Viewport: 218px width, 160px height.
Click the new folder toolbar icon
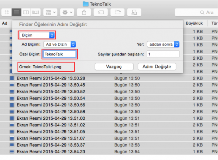[x=117, y=12]
